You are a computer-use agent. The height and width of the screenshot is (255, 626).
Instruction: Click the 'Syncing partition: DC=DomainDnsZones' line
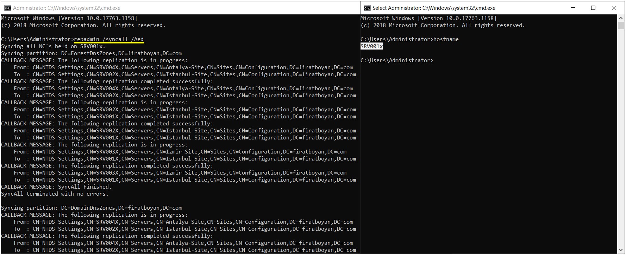click(x=92, y=208)
